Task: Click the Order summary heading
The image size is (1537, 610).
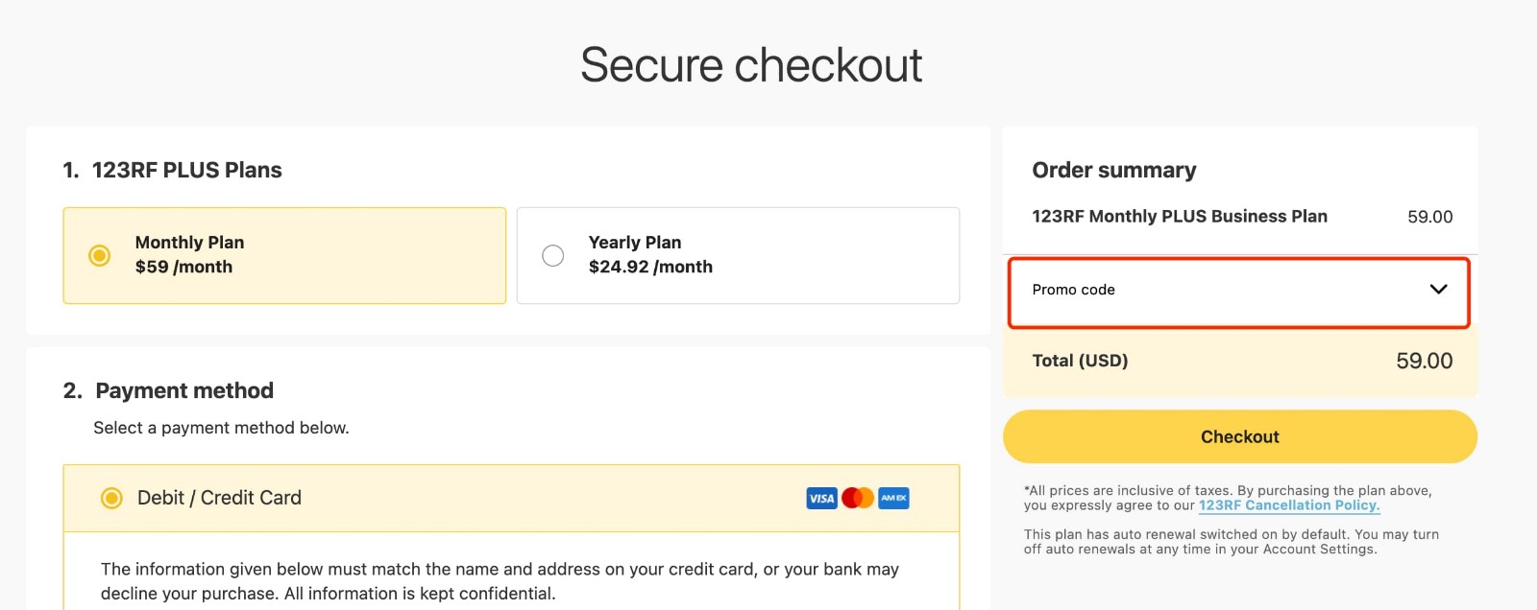Action: pyautogui.click(x=1113, y=170)
